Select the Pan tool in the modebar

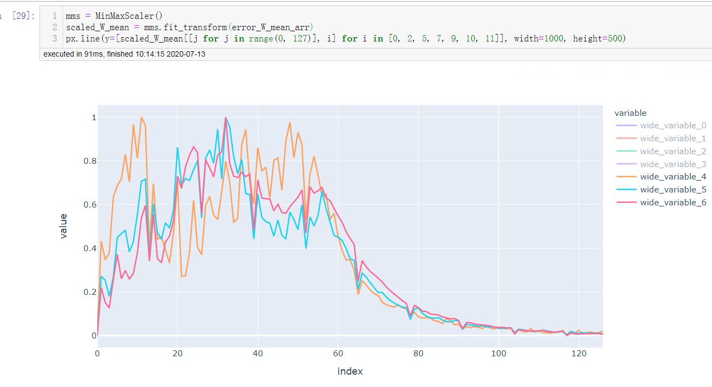(563, 74)
